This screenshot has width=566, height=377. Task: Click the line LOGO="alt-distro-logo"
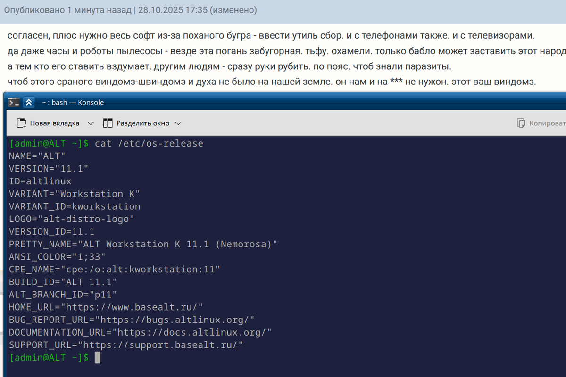pyautogui.click(x=72, y=219)
